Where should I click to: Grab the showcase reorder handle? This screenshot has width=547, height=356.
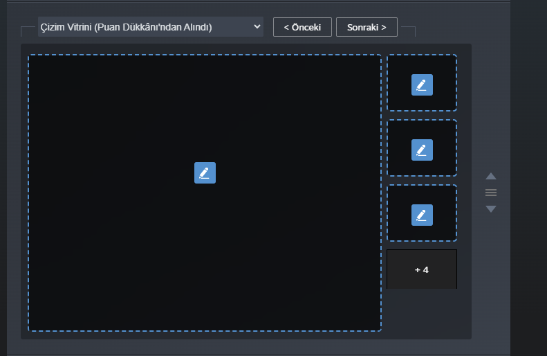[491, 193]
